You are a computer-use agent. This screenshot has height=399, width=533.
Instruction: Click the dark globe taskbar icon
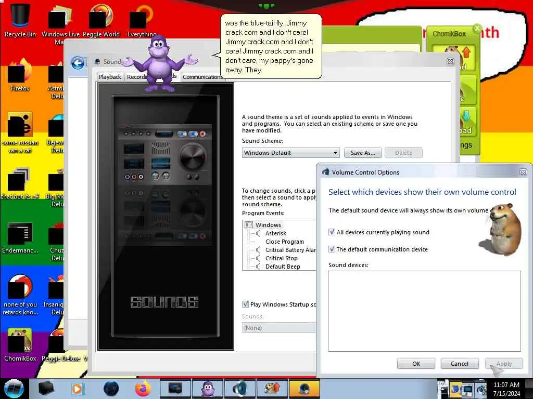tap(111, 389)
